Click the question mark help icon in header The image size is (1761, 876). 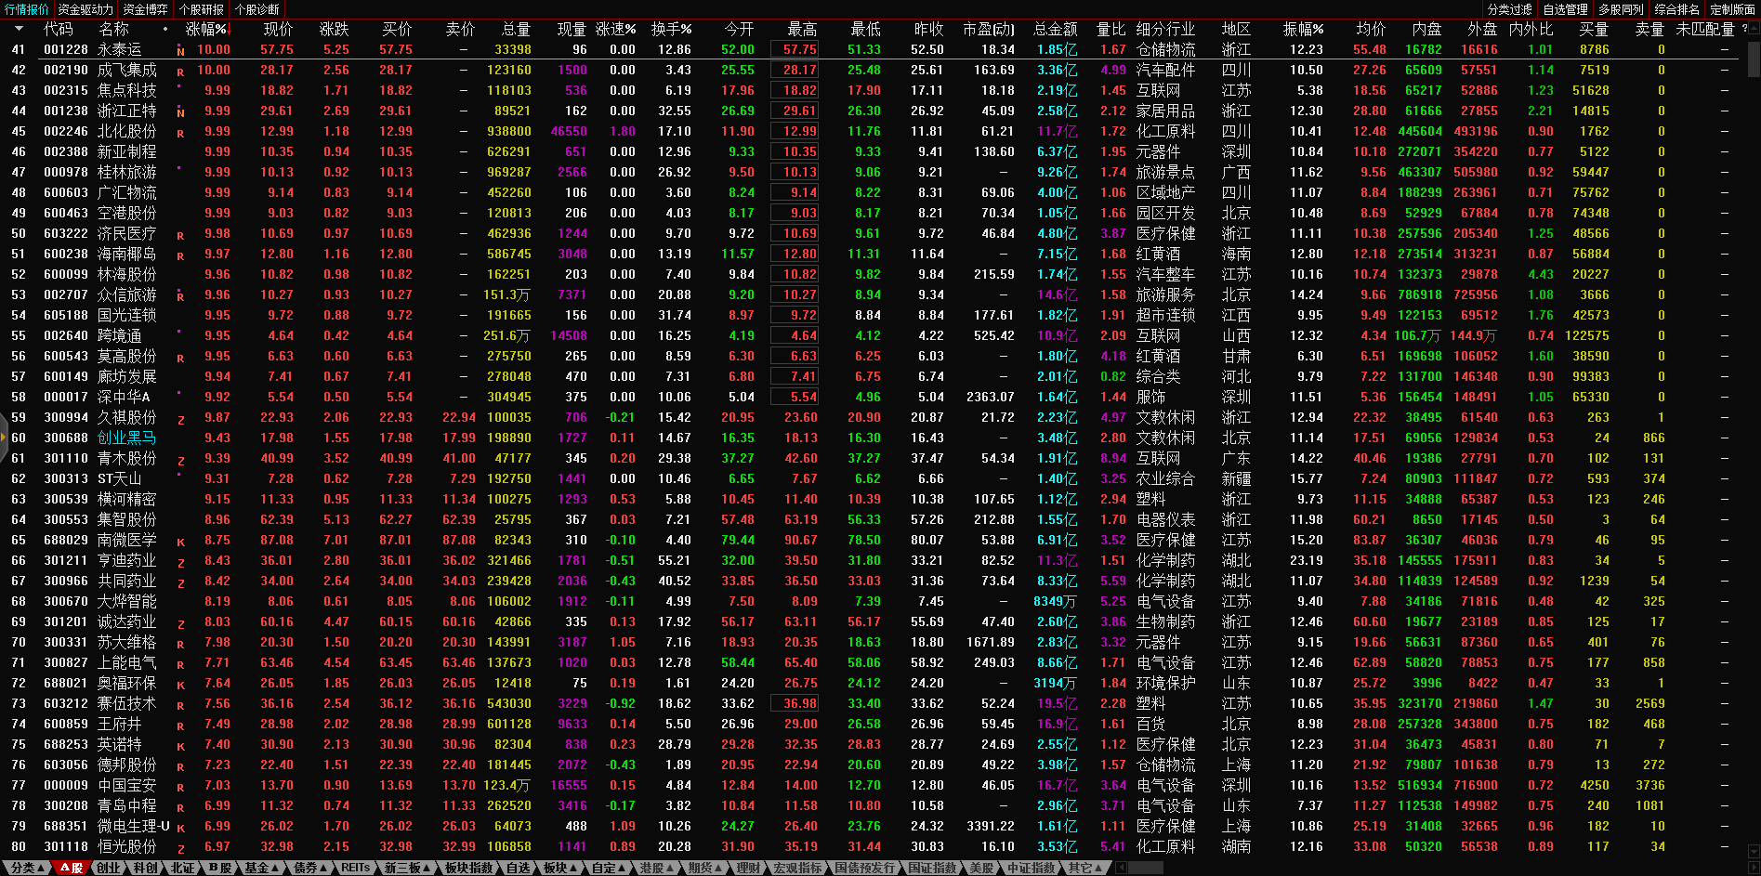pyautogui.click(x=1744, y=29)
